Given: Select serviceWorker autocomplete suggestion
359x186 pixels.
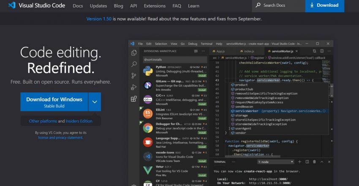Looking at the screenshot, I should (279, 111).
